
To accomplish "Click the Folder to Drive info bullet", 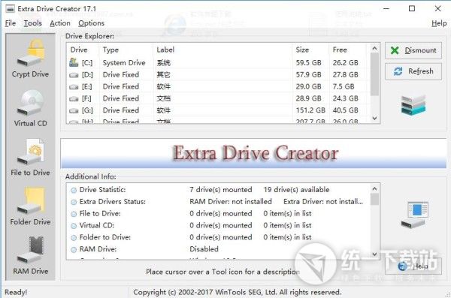I will [x=74, y=238].
